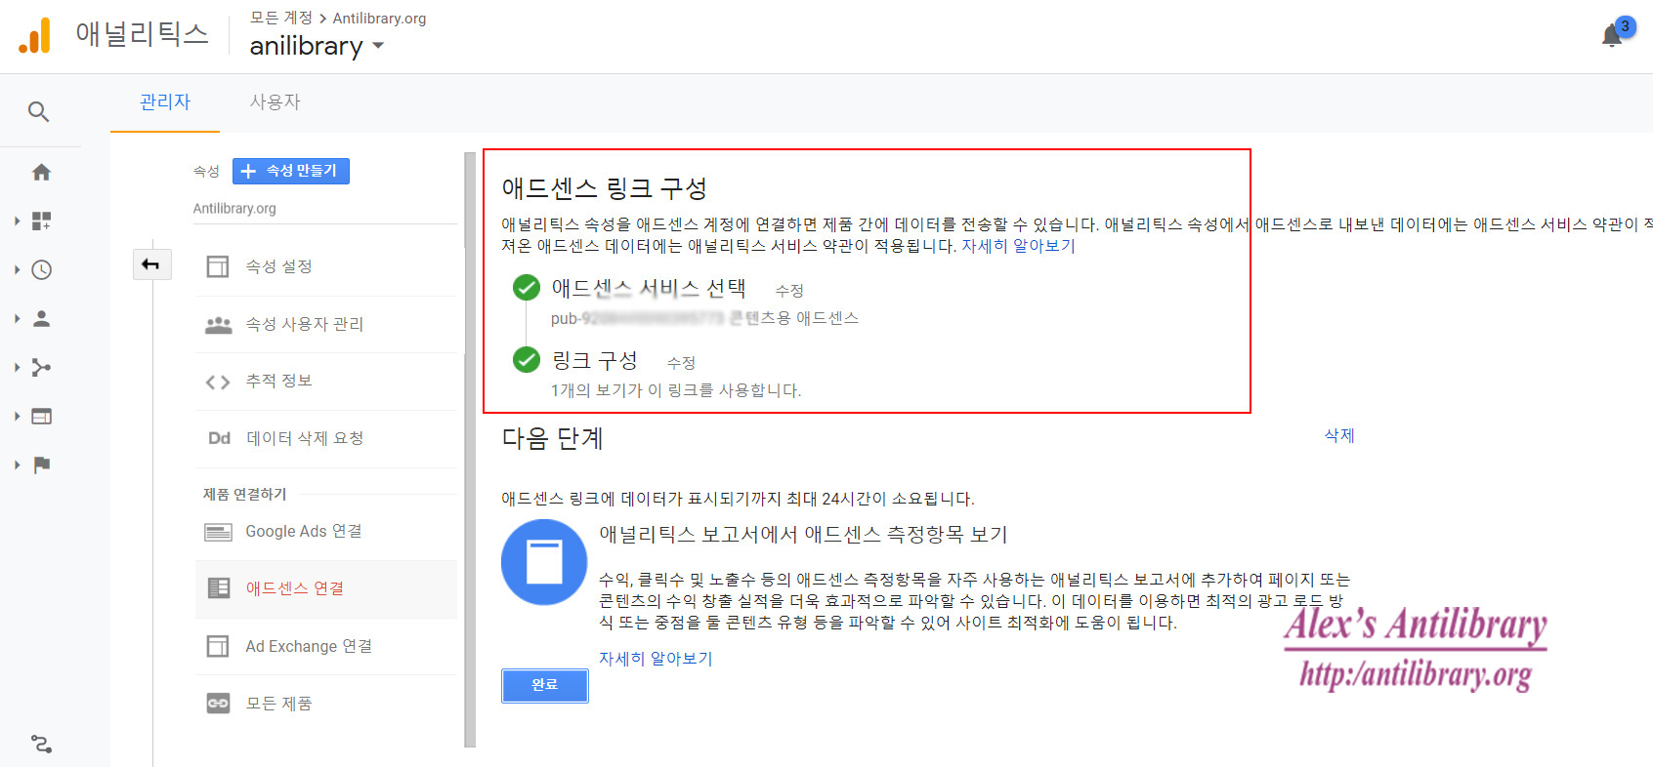The height and width of the screenshot is (767, 1653).
Task: Open the Acquisition branching arrows icon
Action: coord(41,368)
